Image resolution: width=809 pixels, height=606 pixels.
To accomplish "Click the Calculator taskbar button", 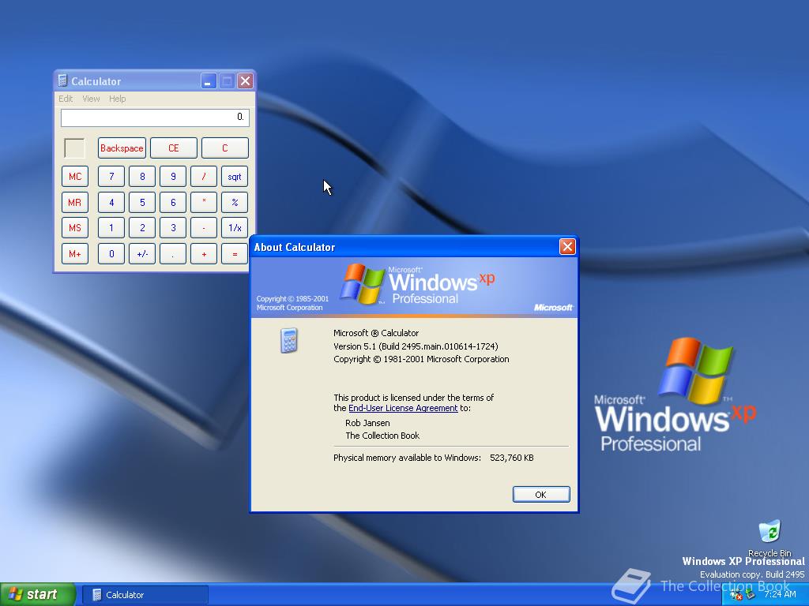I will [x=145, y=595].
